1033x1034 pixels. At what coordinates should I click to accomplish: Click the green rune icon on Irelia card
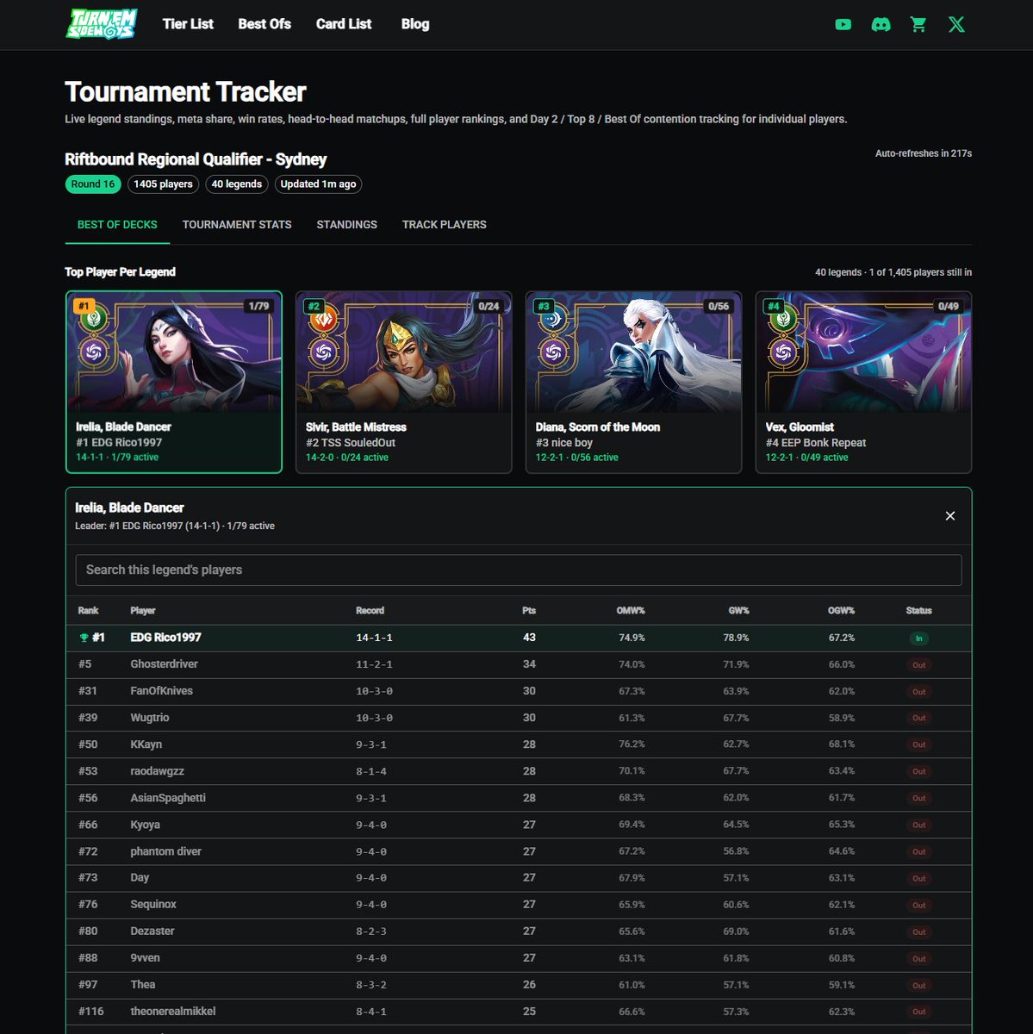coord(94,319)
